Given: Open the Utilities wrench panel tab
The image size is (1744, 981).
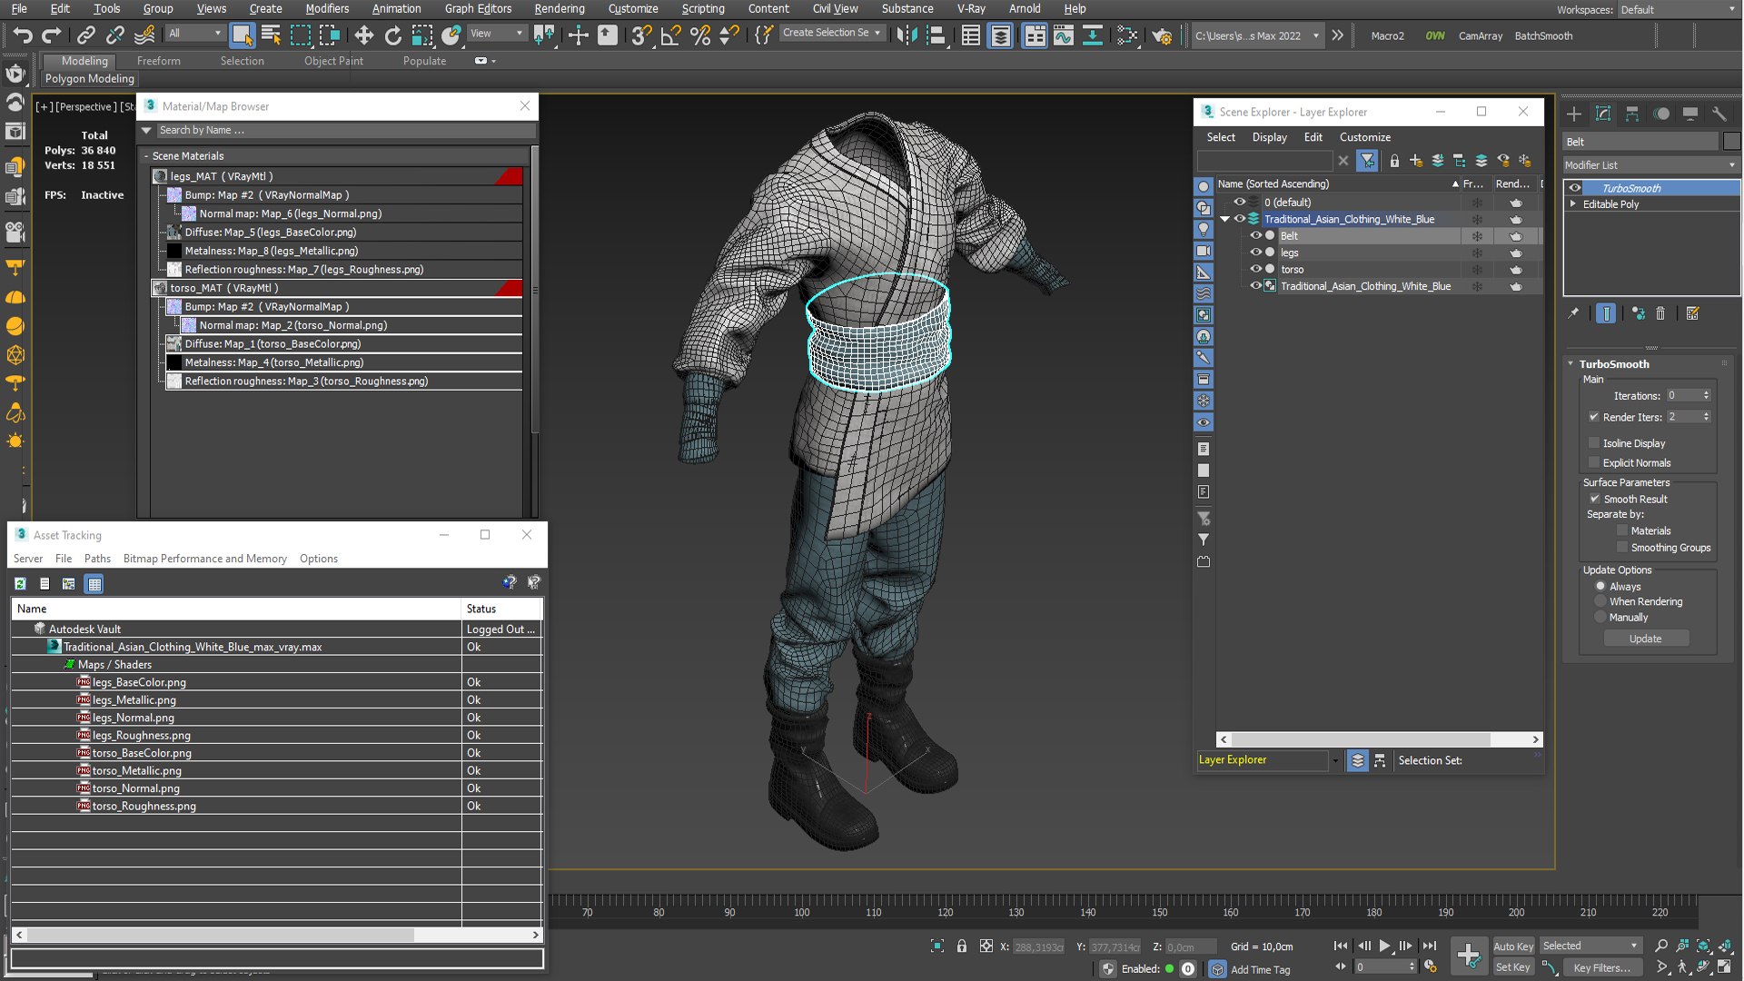Looking at the screenshot, I should point(1719,114).
